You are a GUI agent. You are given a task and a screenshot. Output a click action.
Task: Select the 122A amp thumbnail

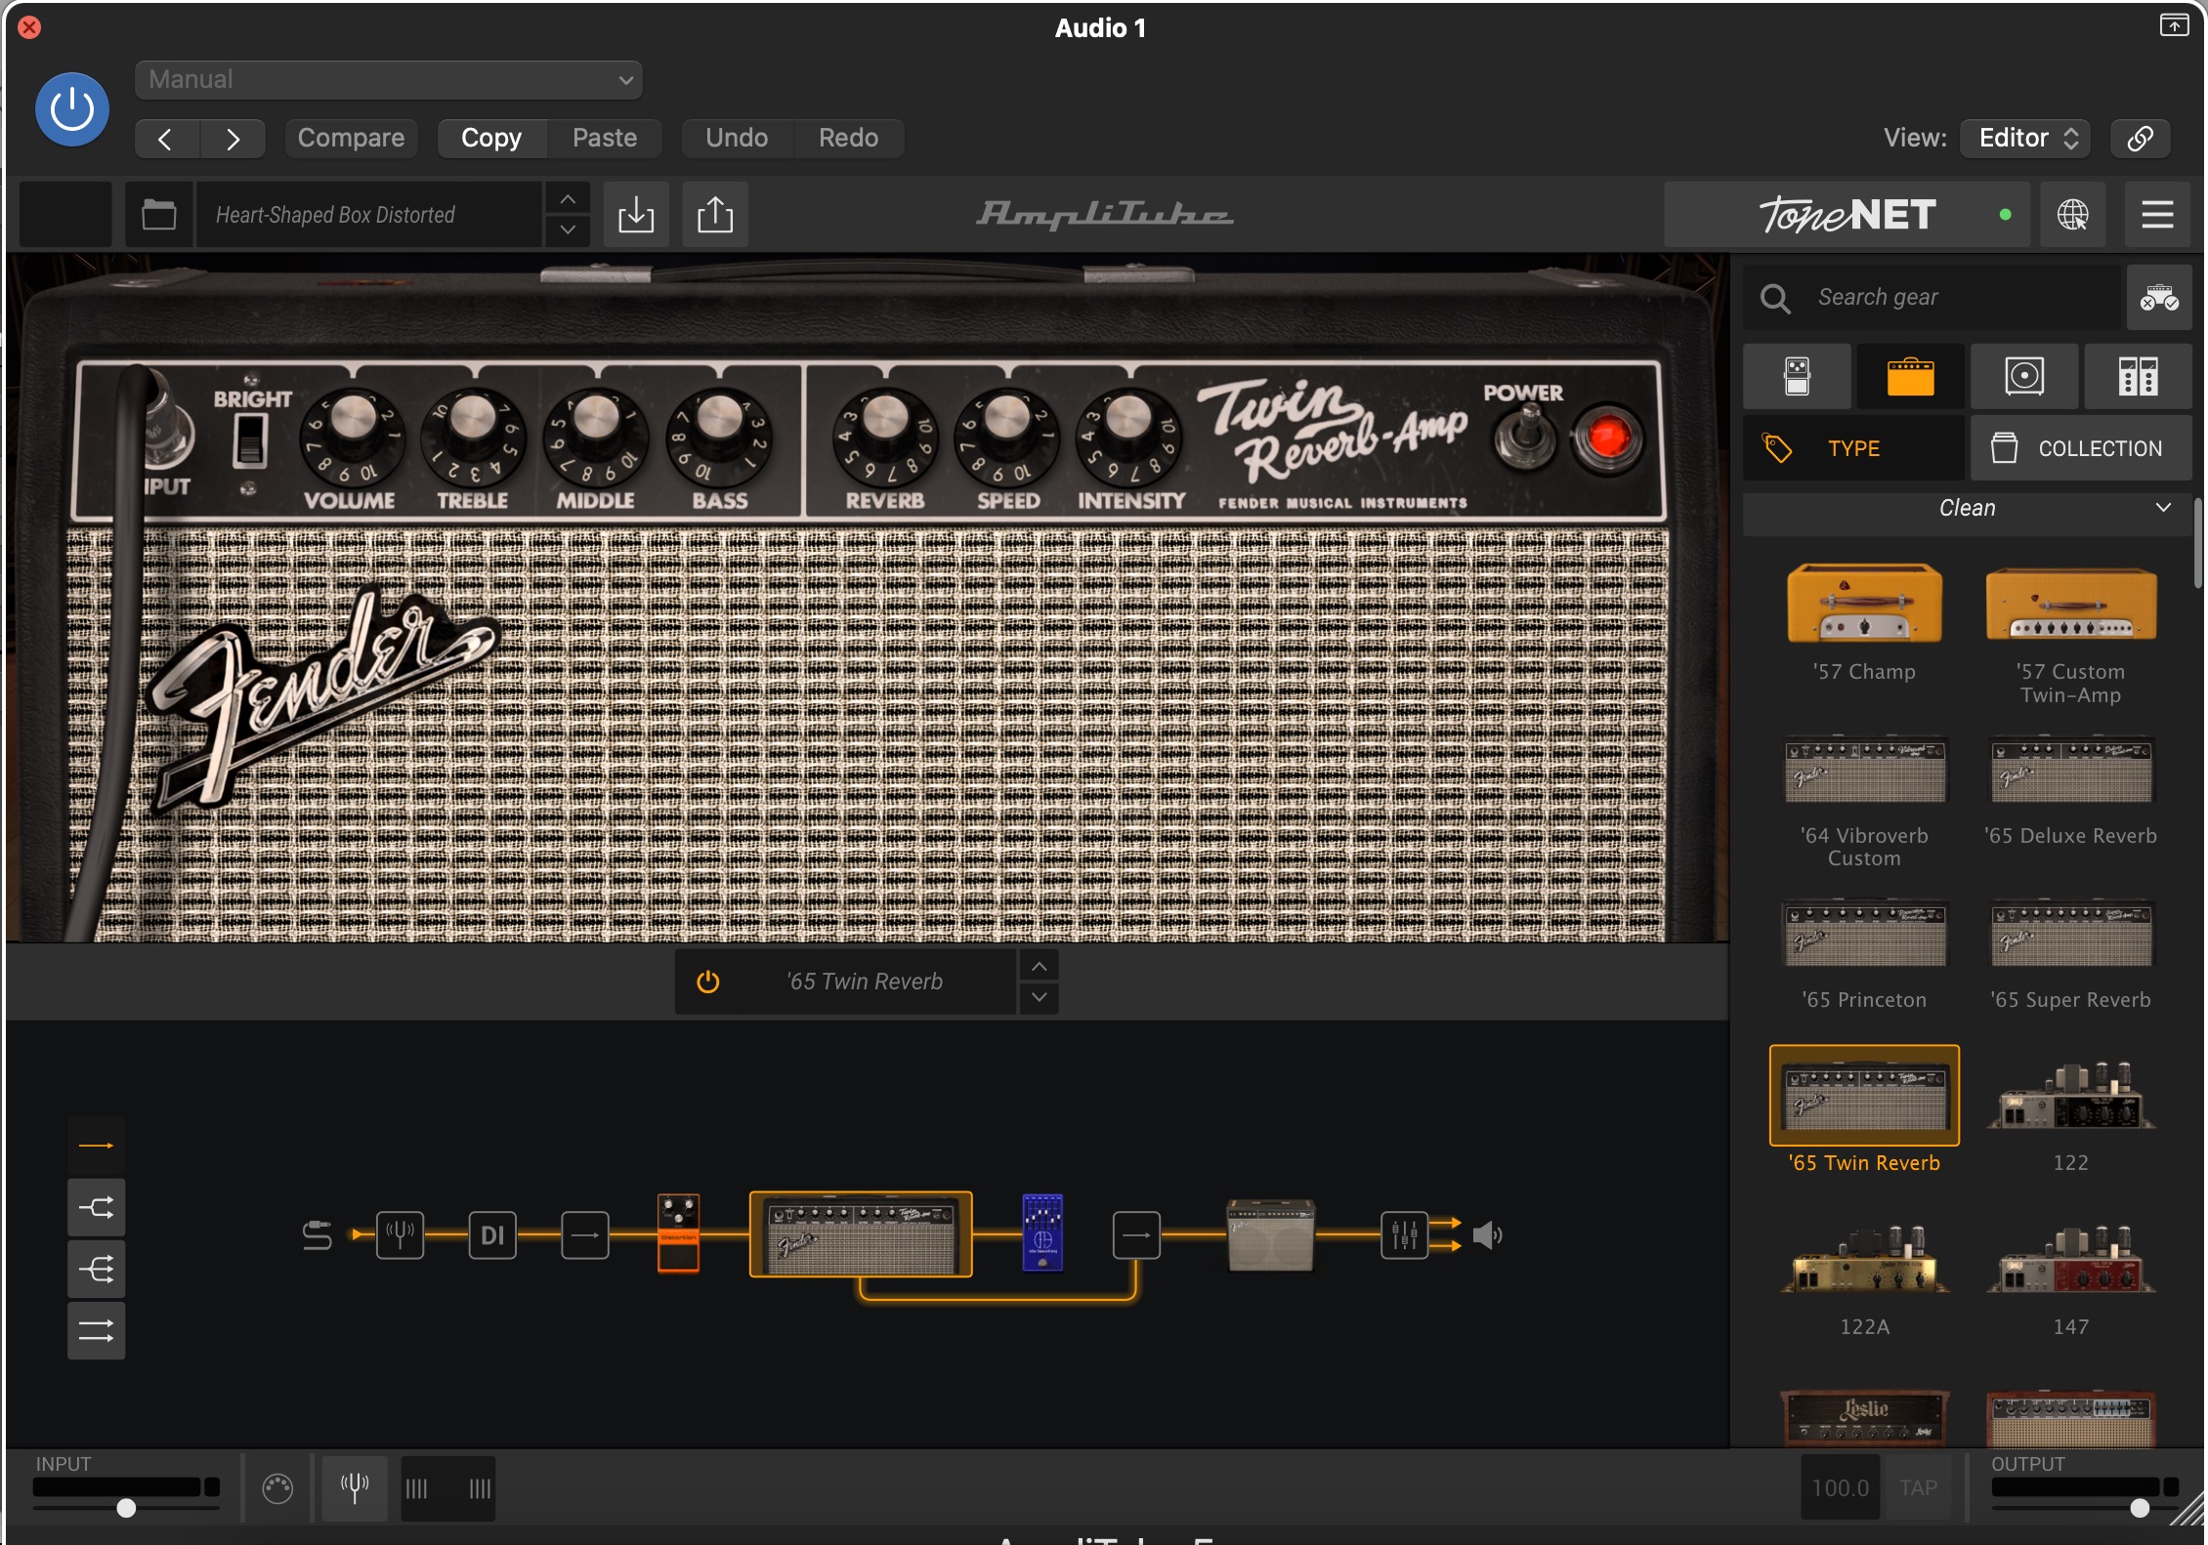[1864, 1260]
